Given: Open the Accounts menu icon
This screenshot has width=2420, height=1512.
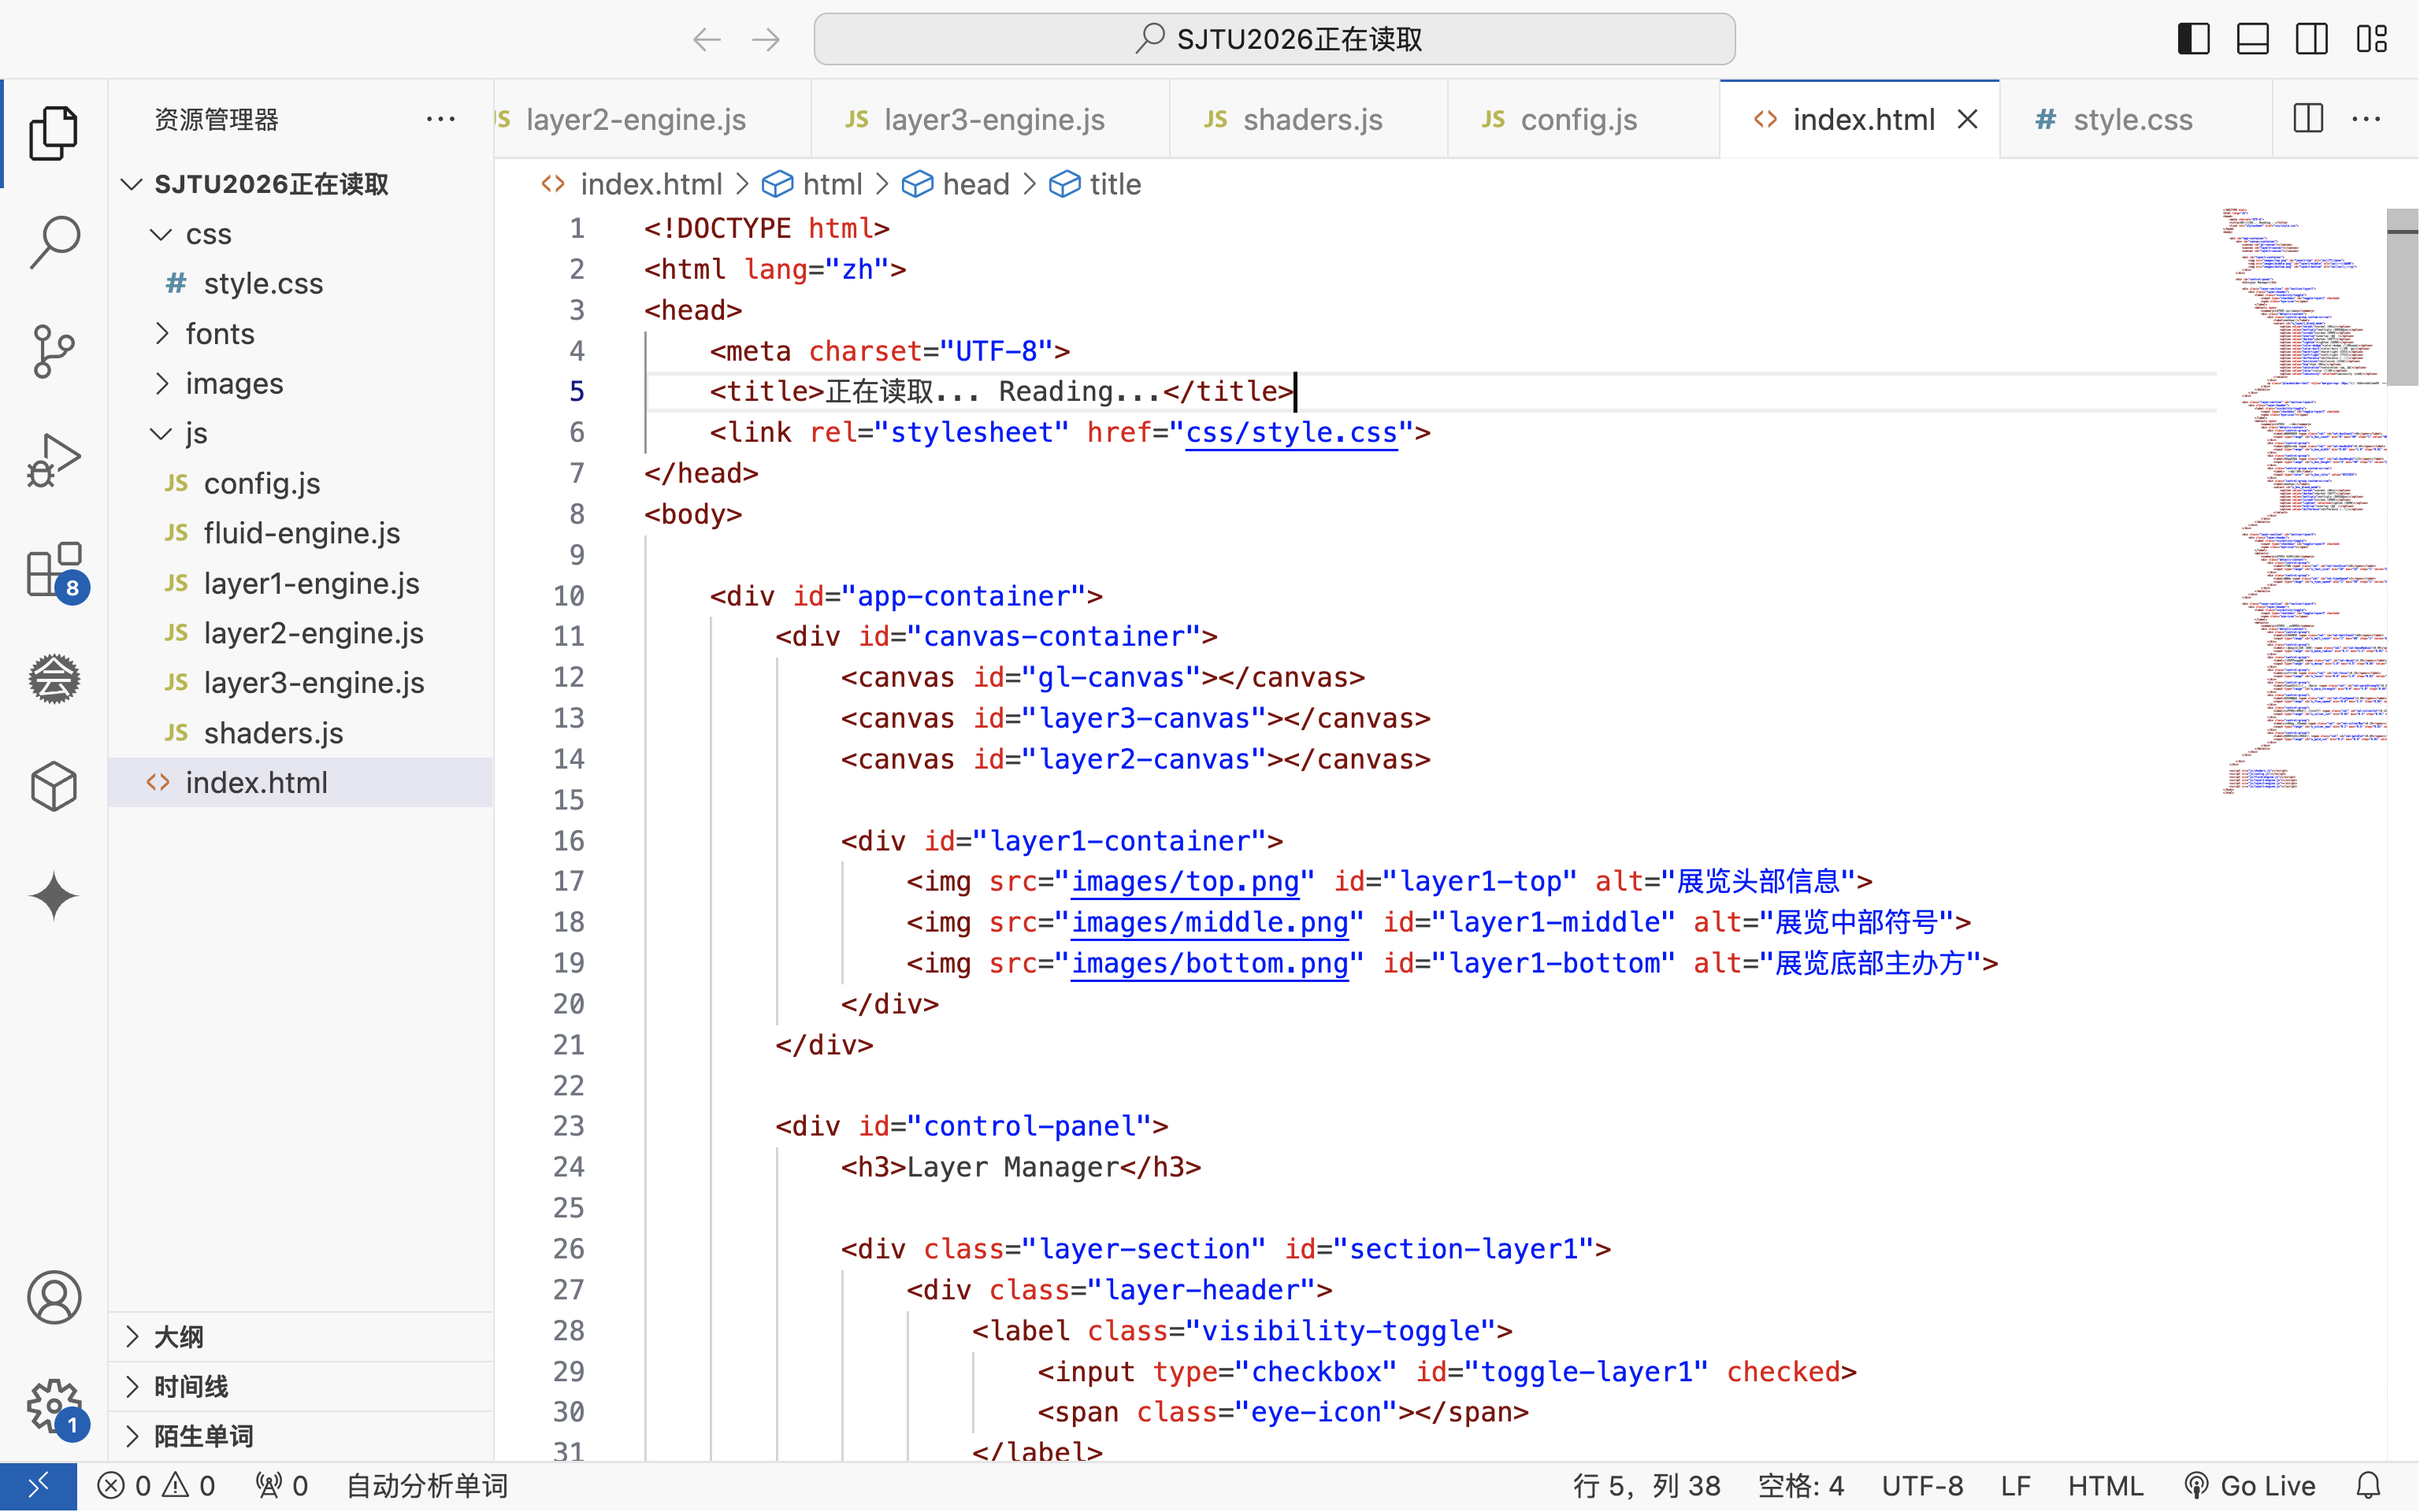Looking at the screenshot, I should [x=54, y=1298].
